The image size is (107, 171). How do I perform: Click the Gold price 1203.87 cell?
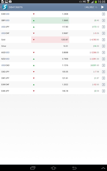click(50, 40)
